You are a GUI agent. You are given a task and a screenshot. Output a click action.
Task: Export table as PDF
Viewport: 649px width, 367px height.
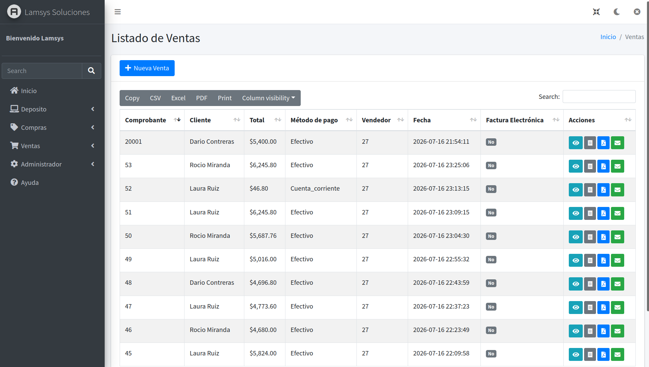(x=201, y=98)
